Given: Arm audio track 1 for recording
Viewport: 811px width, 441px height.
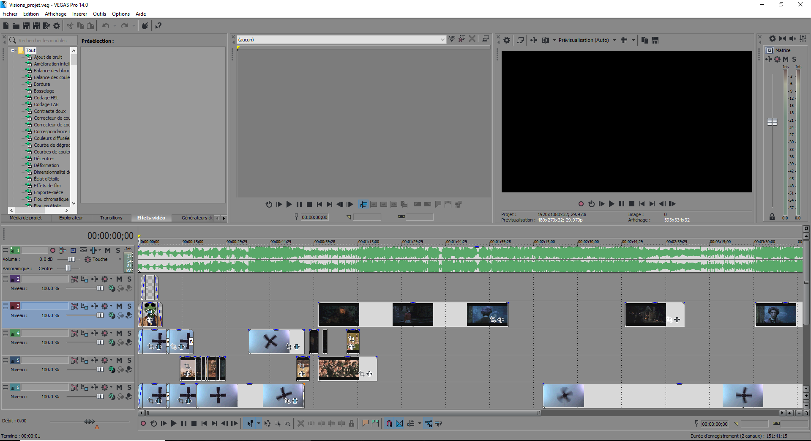Looking at the screenshot, I should [x=53, y=250].
